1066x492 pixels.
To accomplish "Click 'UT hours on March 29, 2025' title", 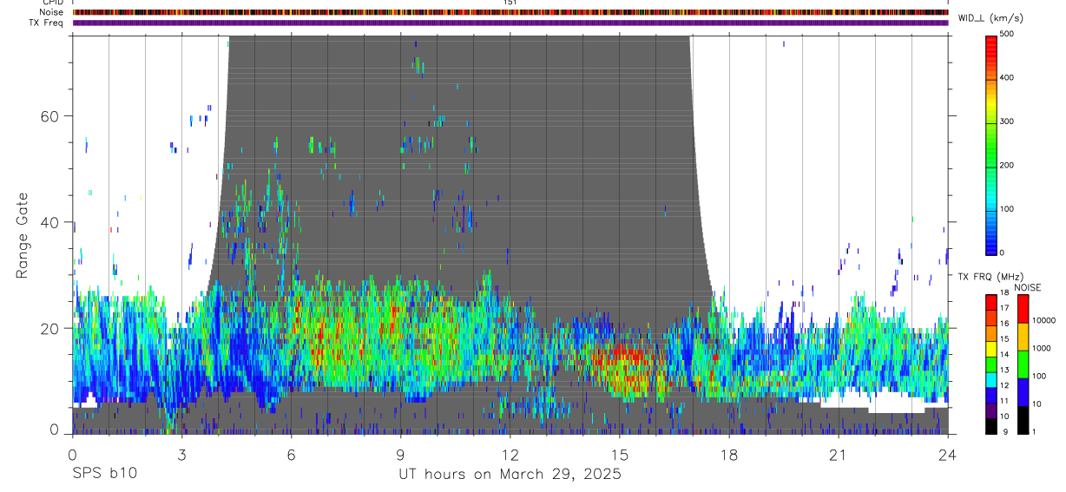I will [x=510, y=475].
